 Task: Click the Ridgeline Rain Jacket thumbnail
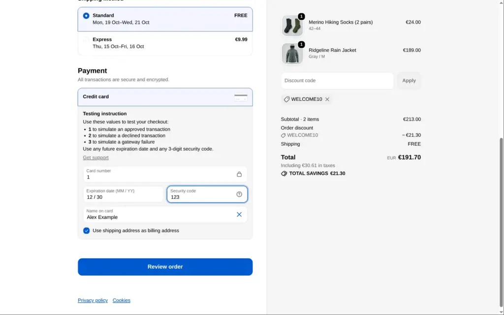tap(292, 54)
